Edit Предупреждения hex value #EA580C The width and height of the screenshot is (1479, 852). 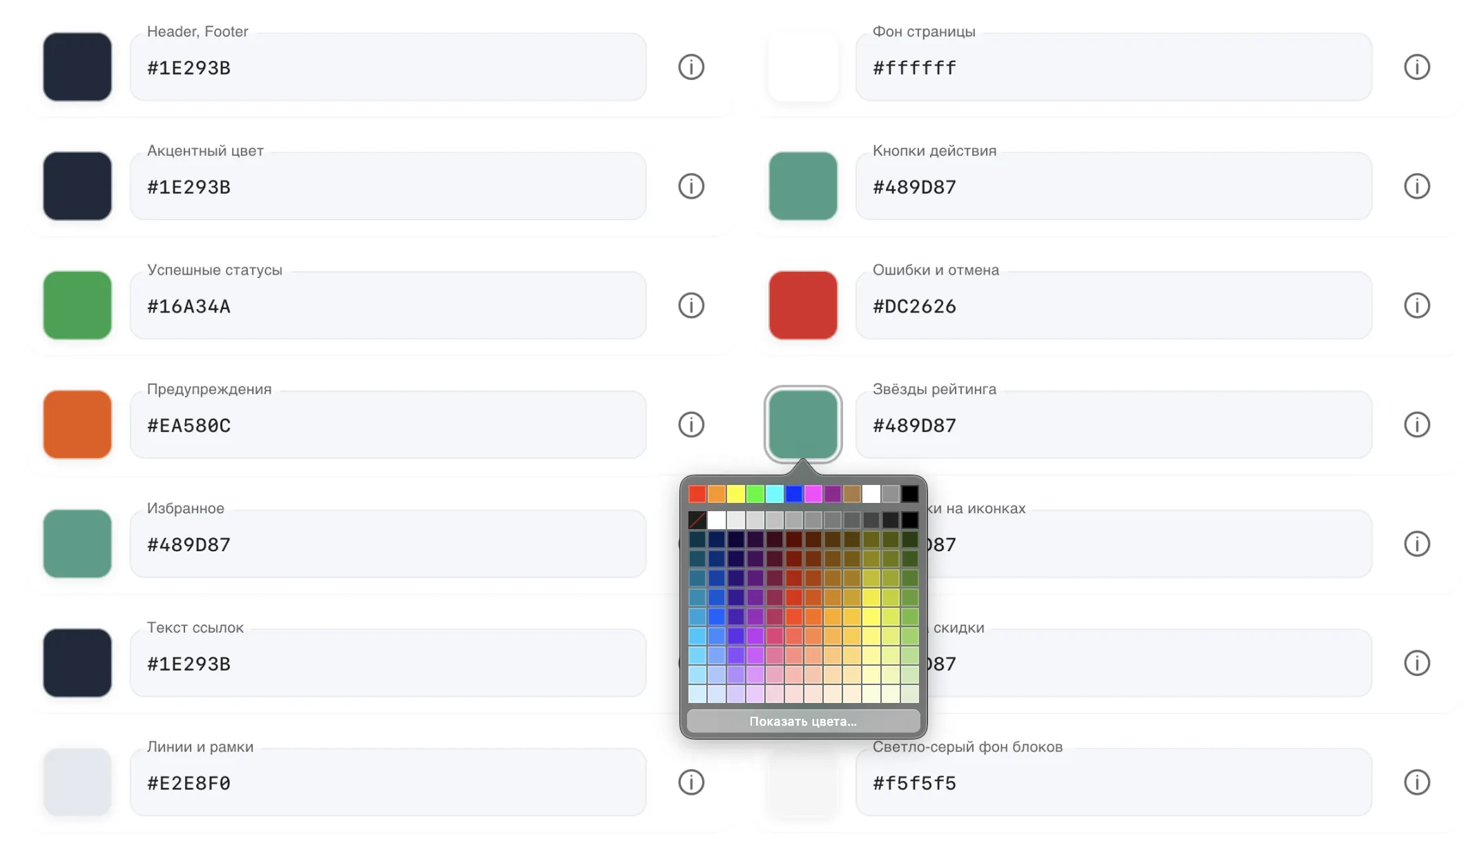tap(388, 425)
